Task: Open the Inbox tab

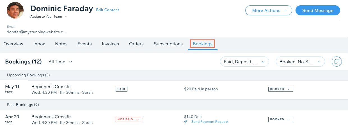Action: 39,44
